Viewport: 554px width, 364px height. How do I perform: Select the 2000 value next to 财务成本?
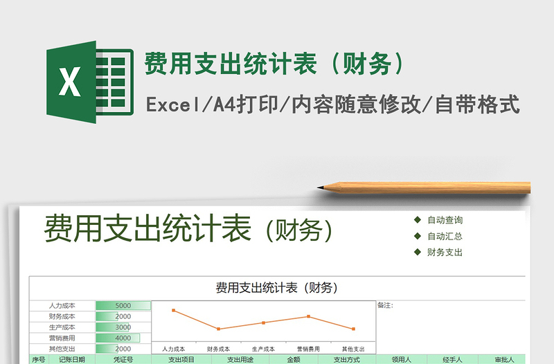(123, 317)
